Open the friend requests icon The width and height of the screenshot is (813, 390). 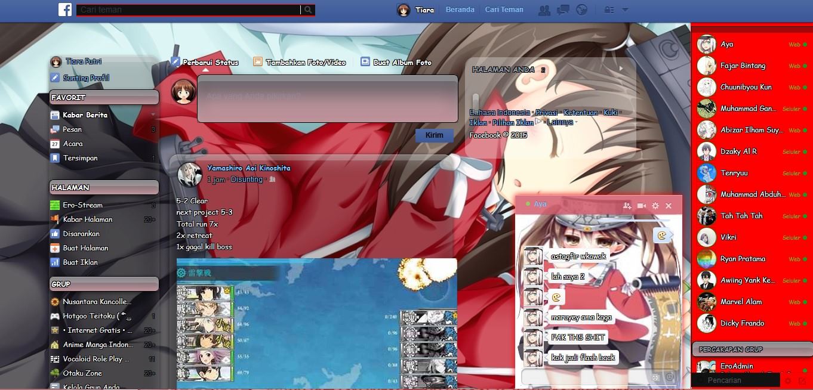click(x=543, y=10)
